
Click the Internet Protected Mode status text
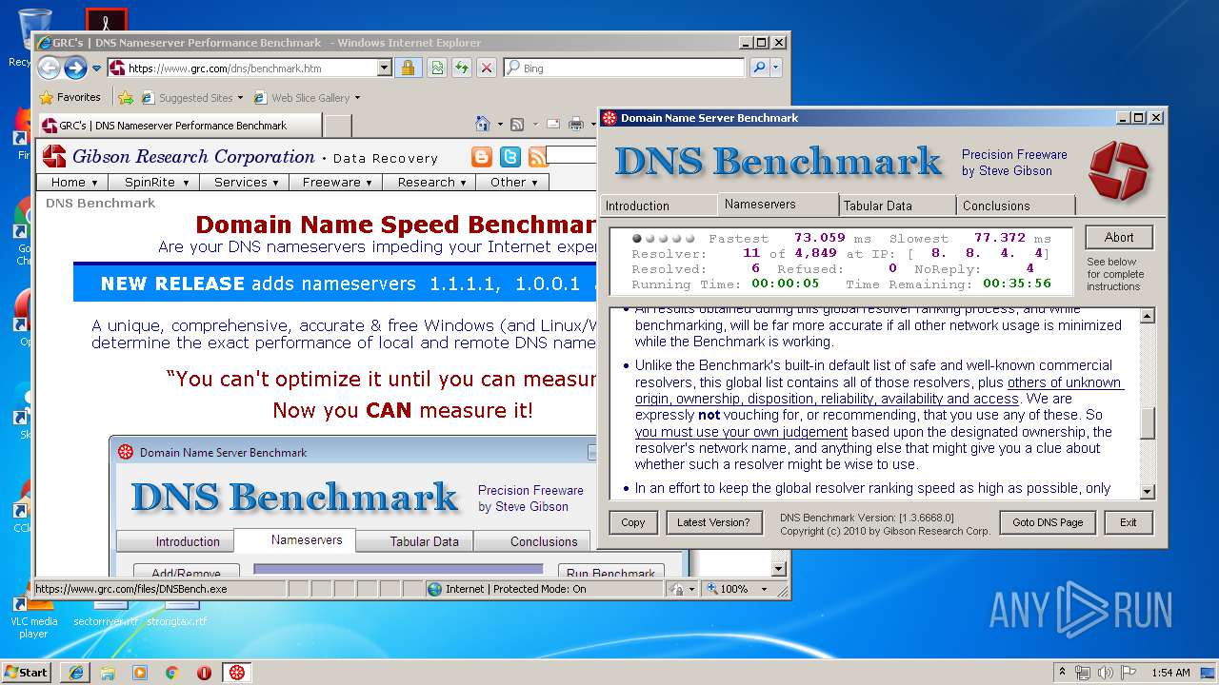click(515, 589)
